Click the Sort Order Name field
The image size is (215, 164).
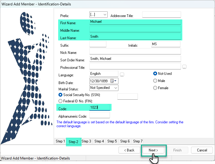[135, 59]
